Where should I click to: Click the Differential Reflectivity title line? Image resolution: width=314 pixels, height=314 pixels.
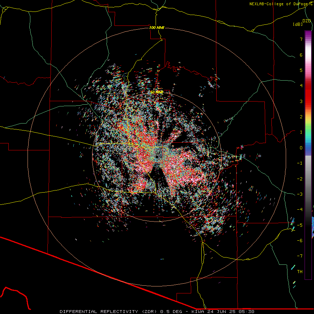click(157, 312)
